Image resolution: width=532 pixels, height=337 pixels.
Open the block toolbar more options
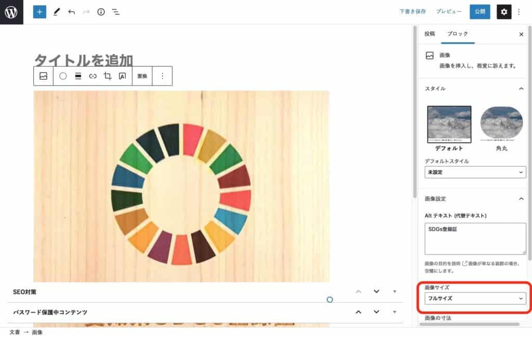point(163,76)
